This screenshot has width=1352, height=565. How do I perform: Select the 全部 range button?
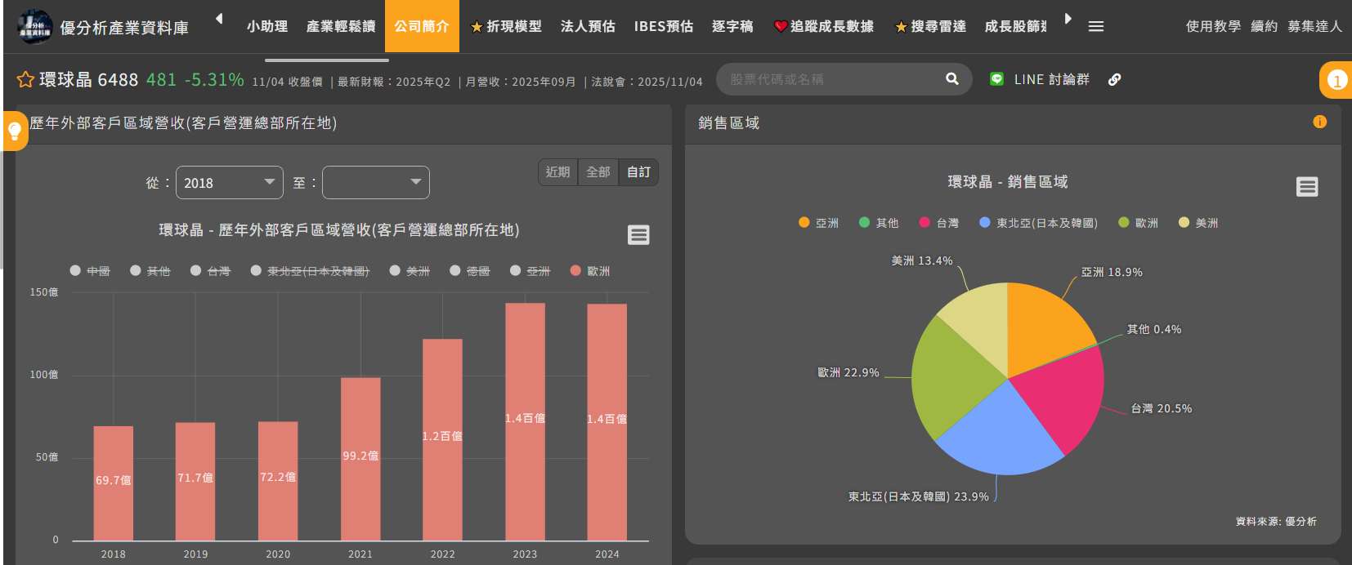pyautogui.click(x=598, y=172)
